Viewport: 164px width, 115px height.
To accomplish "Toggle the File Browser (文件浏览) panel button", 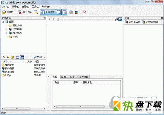I will tap(48, 12).
